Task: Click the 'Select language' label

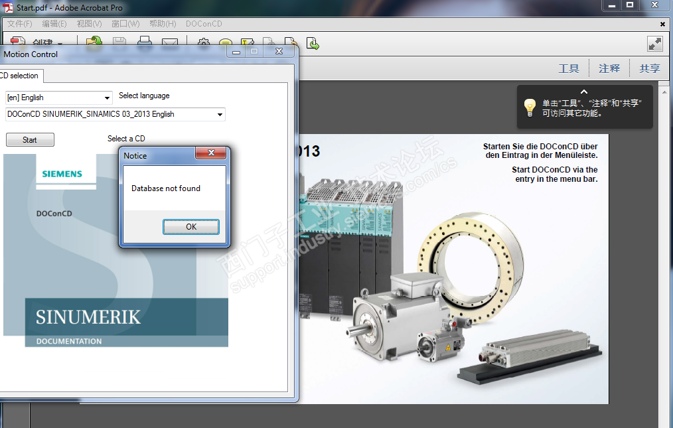Action: (x=144, y=96)
